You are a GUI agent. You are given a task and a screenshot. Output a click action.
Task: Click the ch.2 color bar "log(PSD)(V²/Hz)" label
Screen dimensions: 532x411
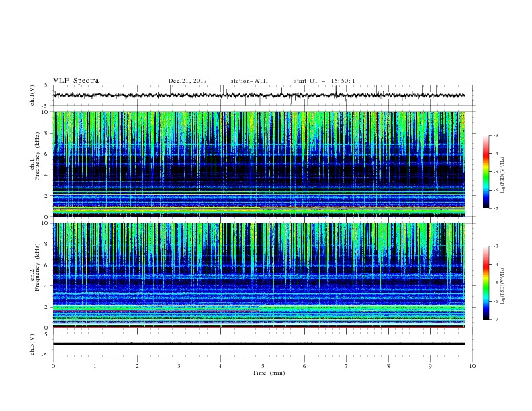tap(503, 286)
